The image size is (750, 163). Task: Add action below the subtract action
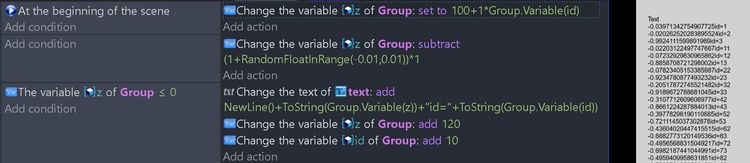click(x=250, y=76)
